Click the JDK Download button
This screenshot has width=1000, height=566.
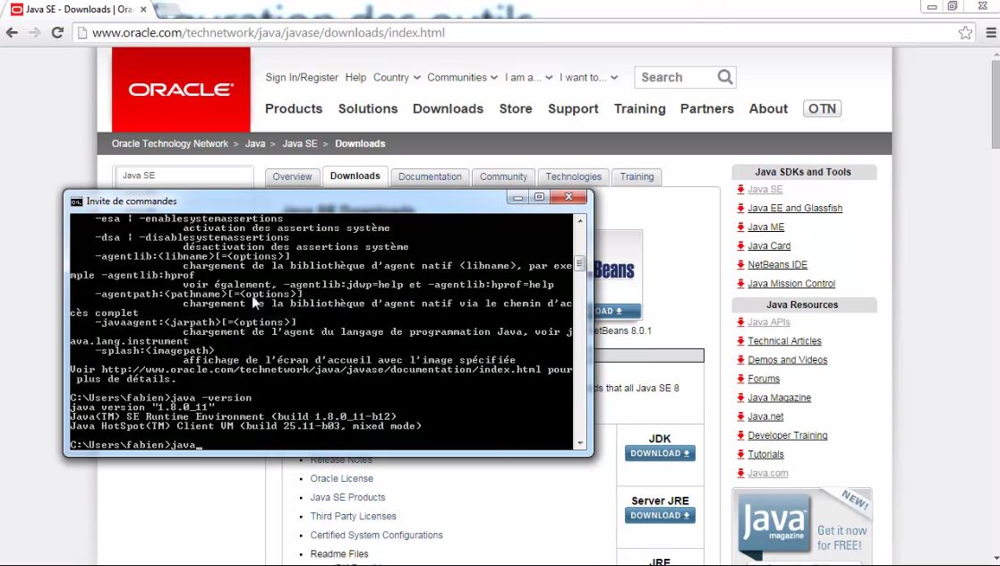(660, 454)
